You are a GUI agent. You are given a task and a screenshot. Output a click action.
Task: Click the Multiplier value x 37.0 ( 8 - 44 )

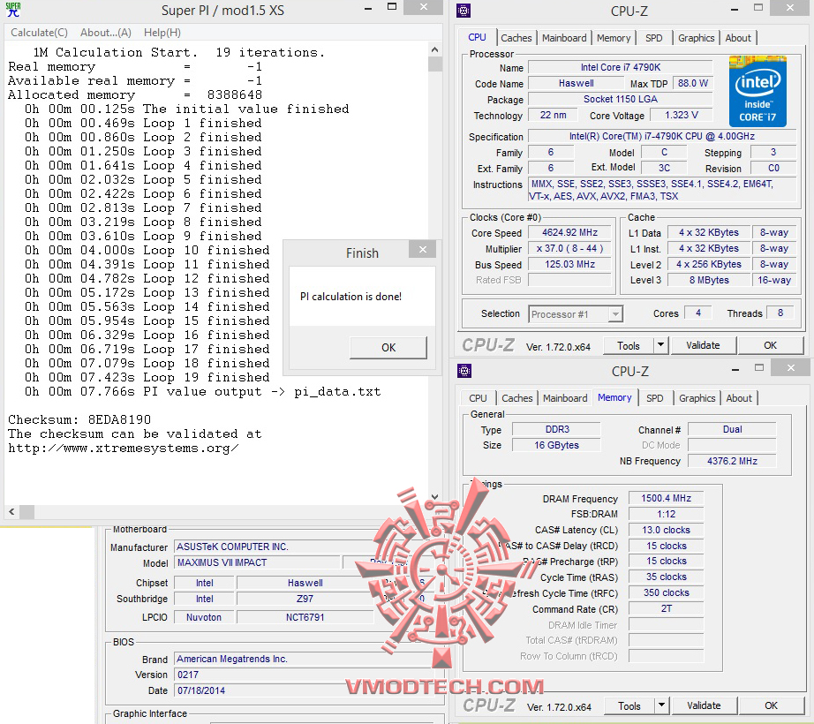coord(569,249)
